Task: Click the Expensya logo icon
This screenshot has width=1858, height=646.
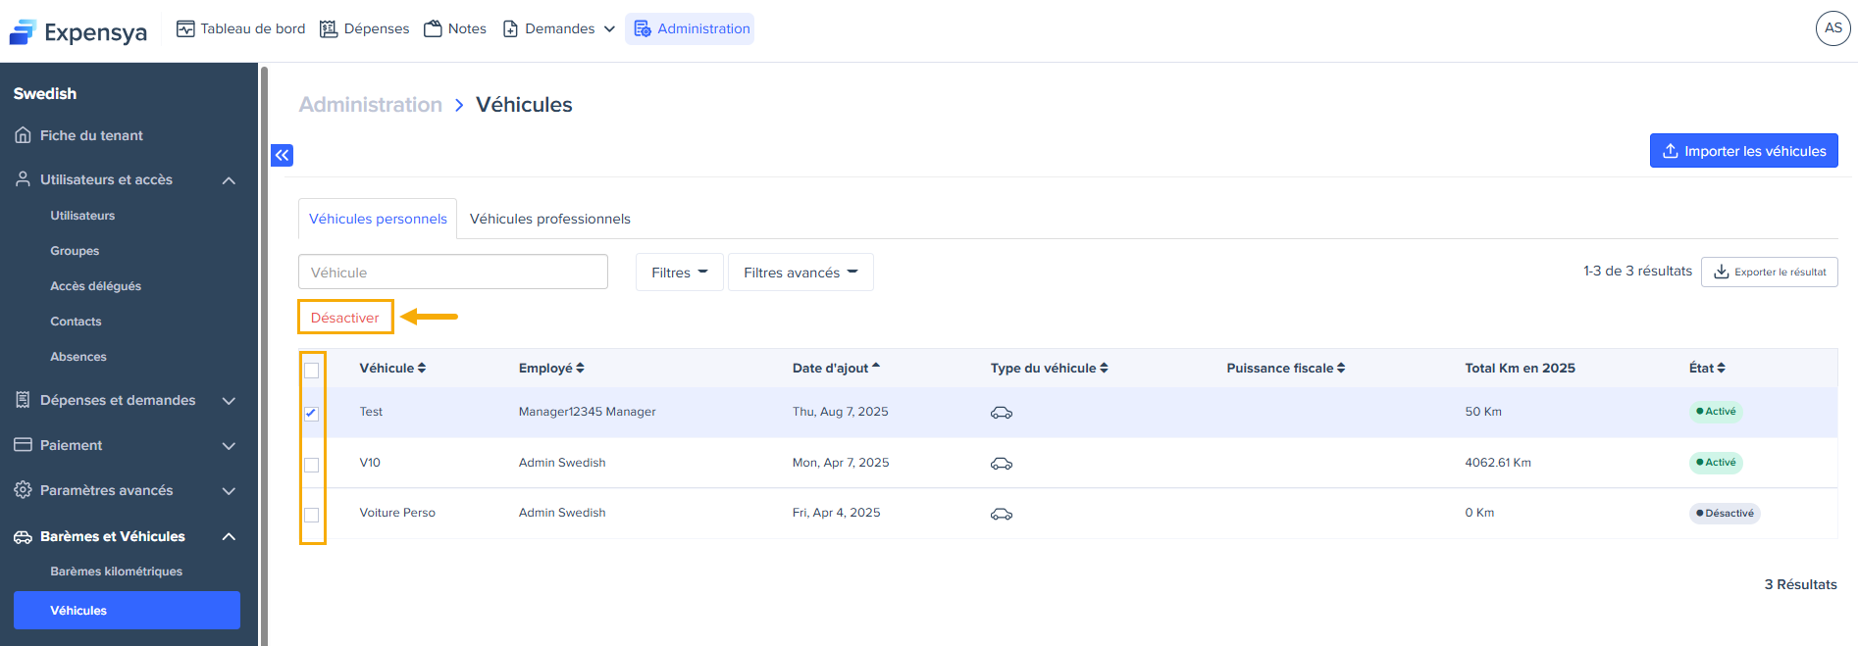Action: 23,32
